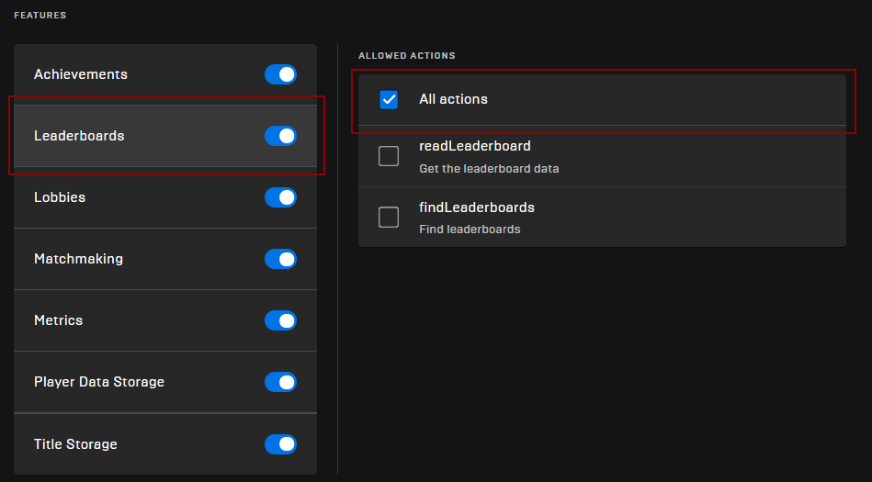
Task: Disable the Metrics toggle switch
Action: click(280, 320)
